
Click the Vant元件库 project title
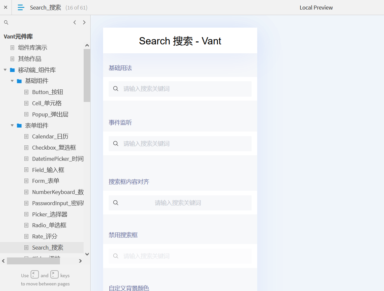point(18,37)
